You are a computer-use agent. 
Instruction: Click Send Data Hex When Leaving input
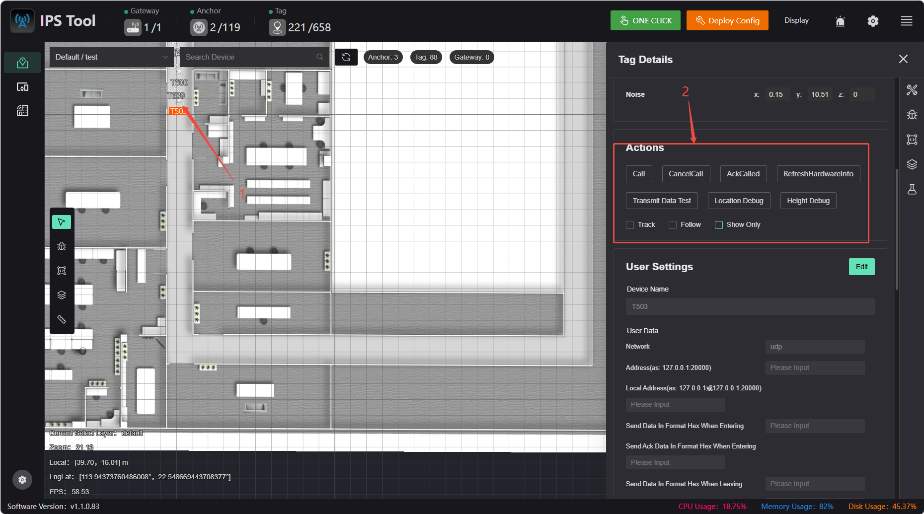(x=815, y=484)
